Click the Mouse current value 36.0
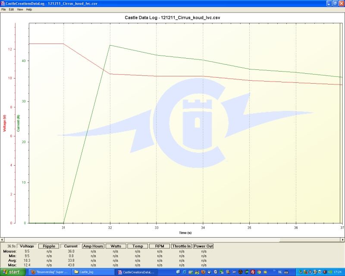This screenshot has height=276, width=345. coord(71,251)
